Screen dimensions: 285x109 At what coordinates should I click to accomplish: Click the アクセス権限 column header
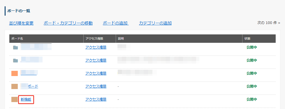[x=100, y=39]
